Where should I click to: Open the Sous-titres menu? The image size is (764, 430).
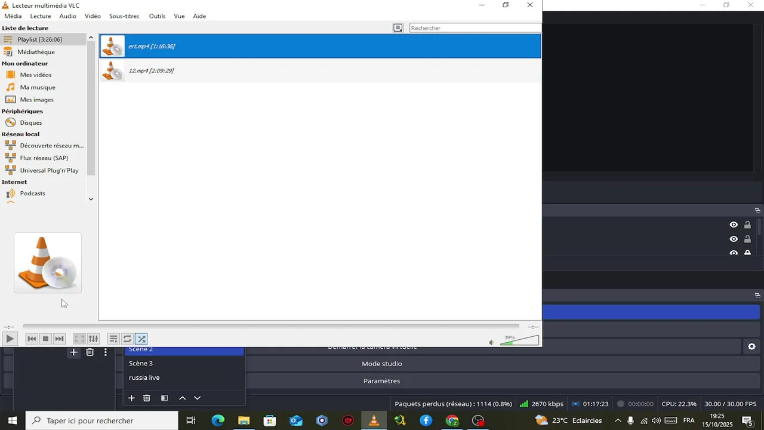click(124, 16)
